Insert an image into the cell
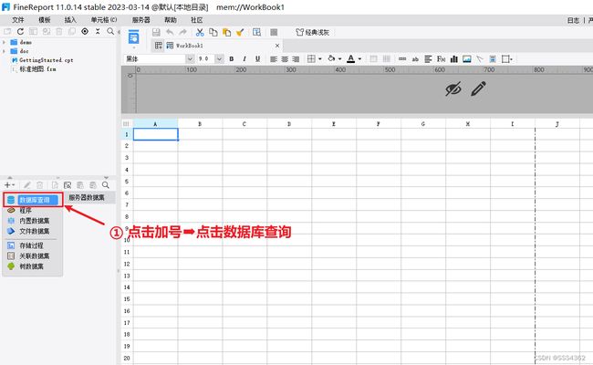The width and height of the screenshot is (593, 365). 467,59
